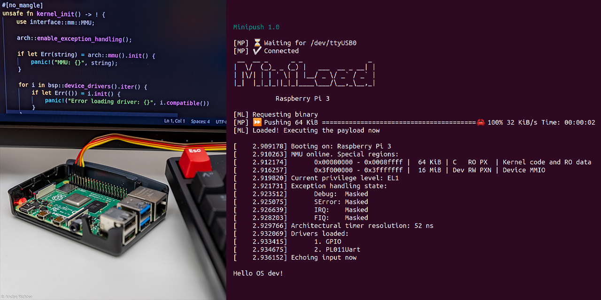Click the #[no_mangle] attribute line
Viewport: 601px width, 300px height.
click(23, 5)
